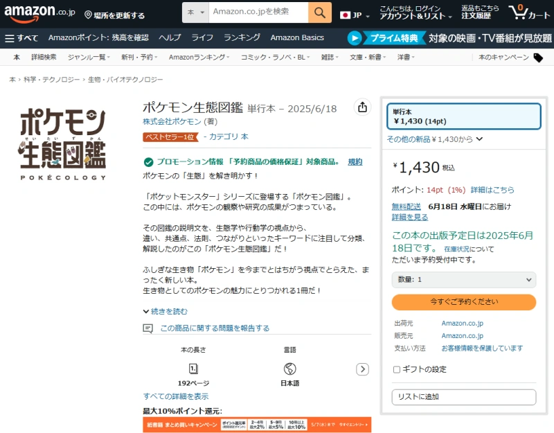Click the next details carousel arrow

(x=362, y=369)
